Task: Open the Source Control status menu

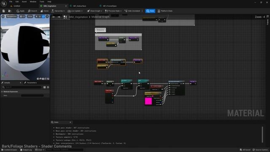Action: 260,150
